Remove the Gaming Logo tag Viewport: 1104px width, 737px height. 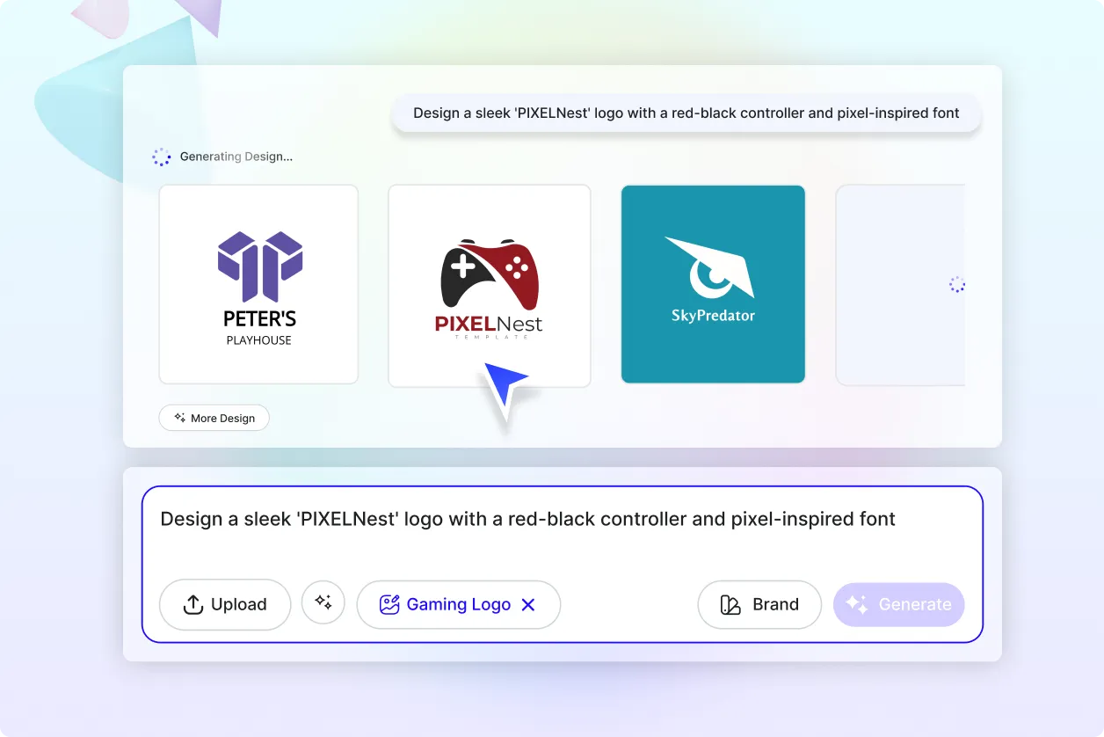(x=528, y=605)
